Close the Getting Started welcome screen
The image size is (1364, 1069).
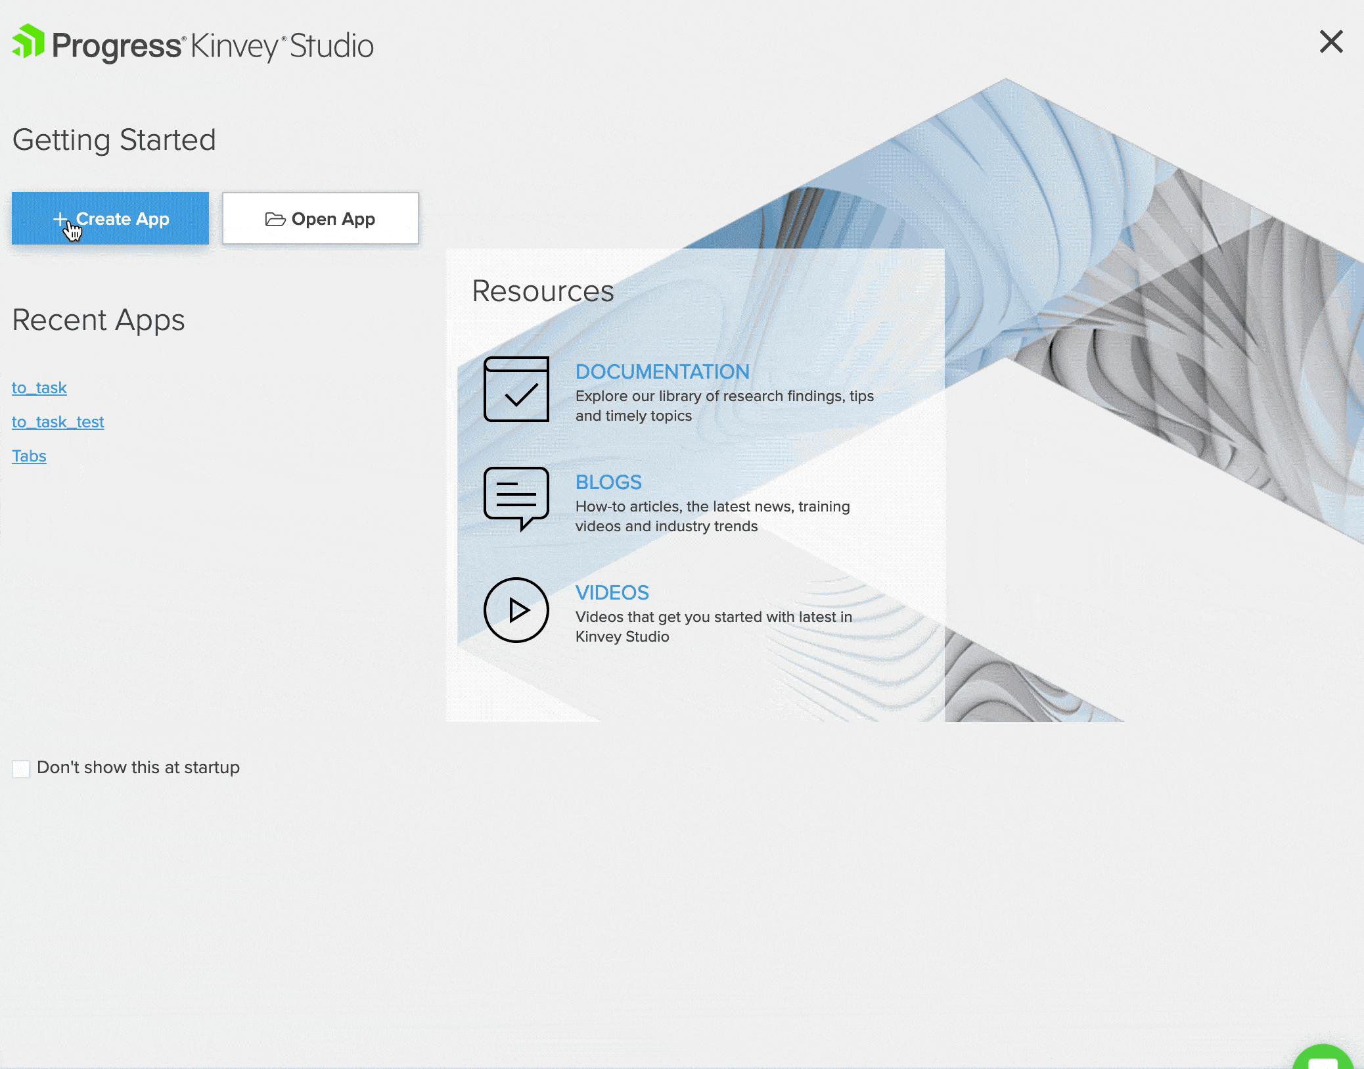point(1331,42)
